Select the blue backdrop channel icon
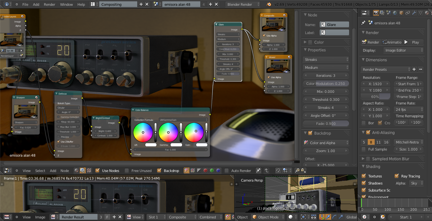Screen dimensions: 432x221 (x=218, y=171)
